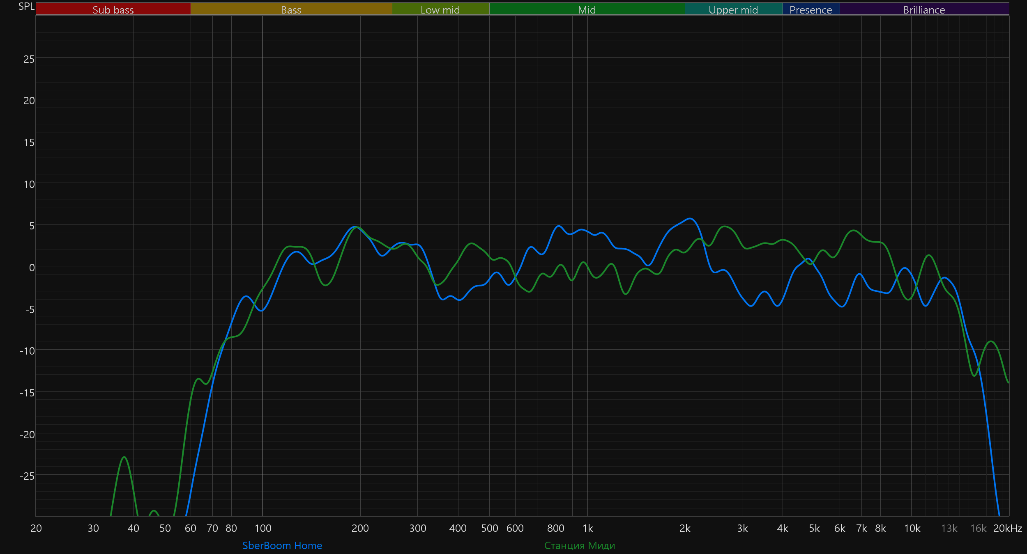Viewport: 1027px width, 554px height.
Task: Click the -25 dB level label
Action: click(27, 476)
